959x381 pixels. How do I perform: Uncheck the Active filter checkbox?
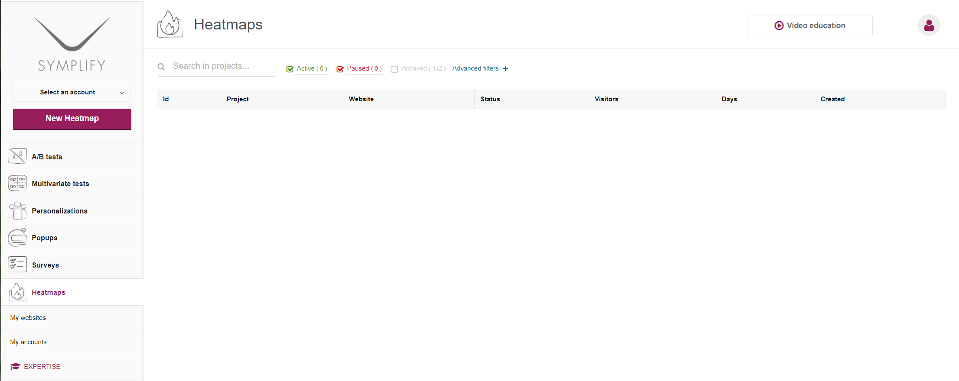(290, 69)
